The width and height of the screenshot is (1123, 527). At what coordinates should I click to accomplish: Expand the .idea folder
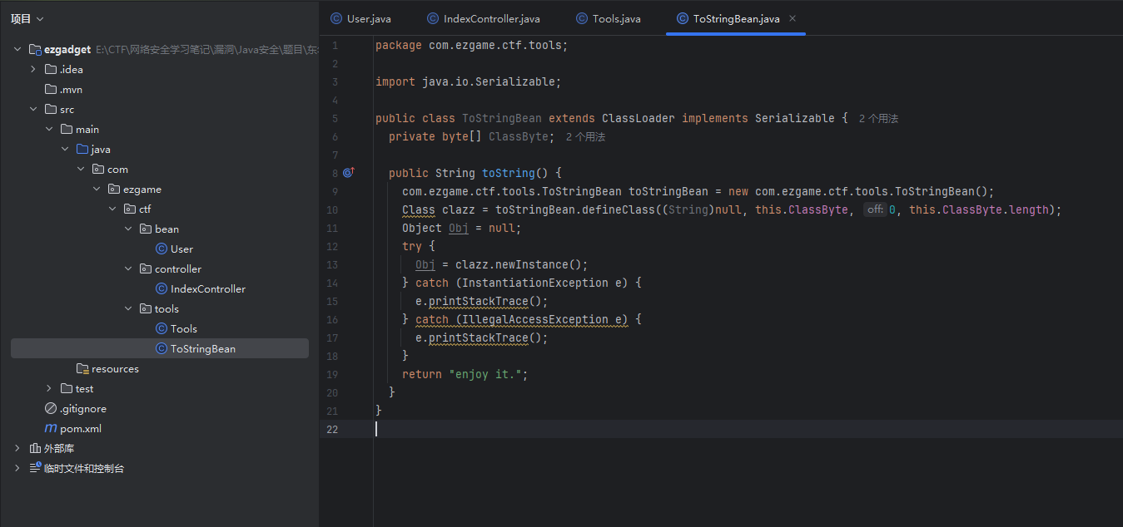point(33,70)
